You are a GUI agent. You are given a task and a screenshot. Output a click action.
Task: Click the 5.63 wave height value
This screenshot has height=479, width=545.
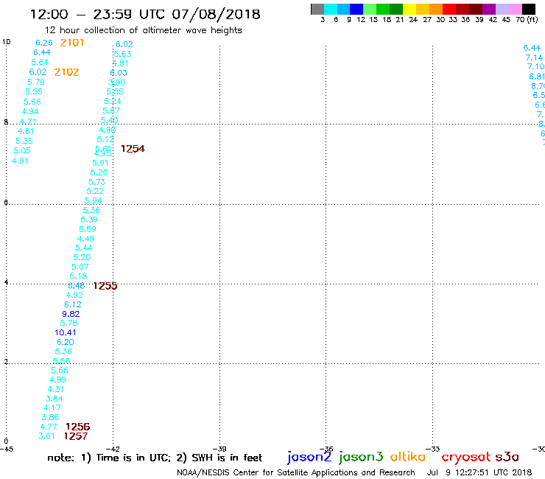point(122,54)
